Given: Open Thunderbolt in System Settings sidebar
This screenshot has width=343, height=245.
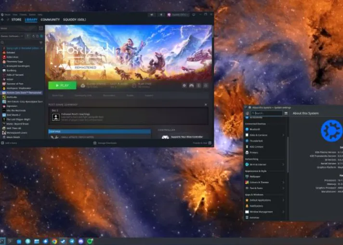Looking at the screenshot, I should point(265,141).
